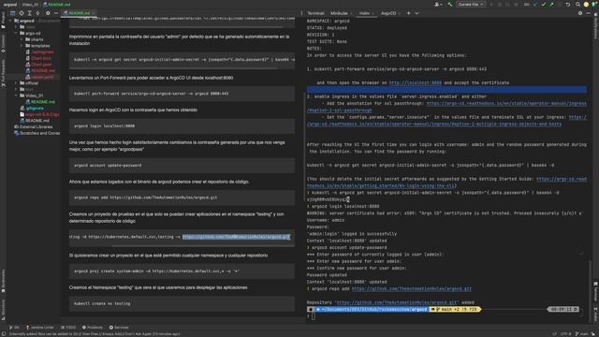Click the select opened file target icon

(22, 13)
